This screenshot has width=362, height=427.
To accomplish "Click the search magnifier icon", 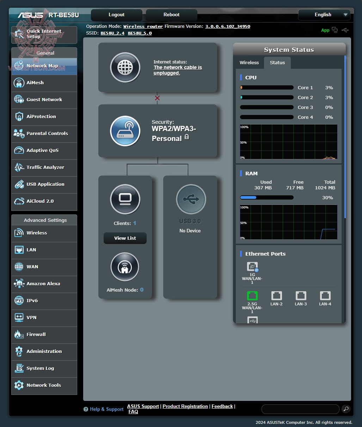I will point(346,409).
